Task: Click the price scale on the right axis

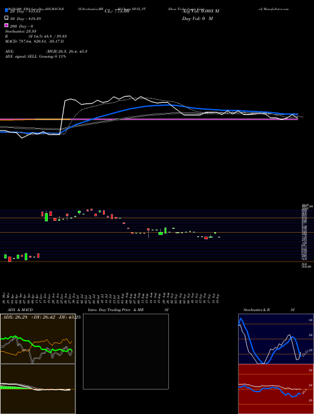Action: pyautogui.click(x=306, y=236)
